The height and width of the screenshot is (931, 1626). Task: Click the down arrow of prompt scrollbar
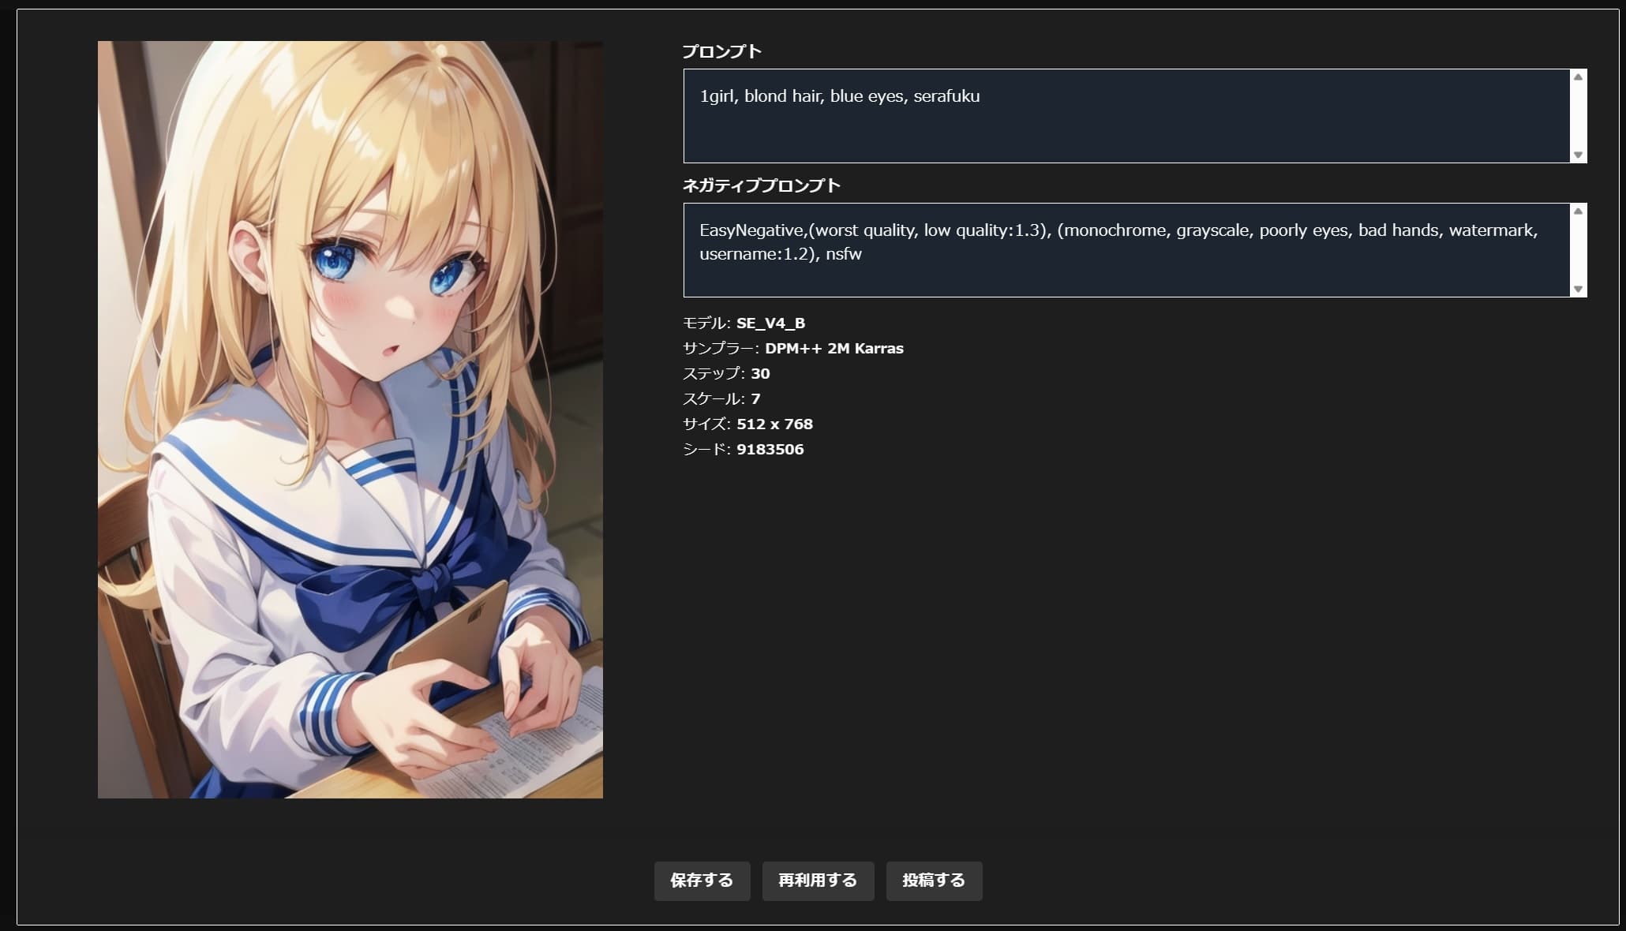point(1578,155)
